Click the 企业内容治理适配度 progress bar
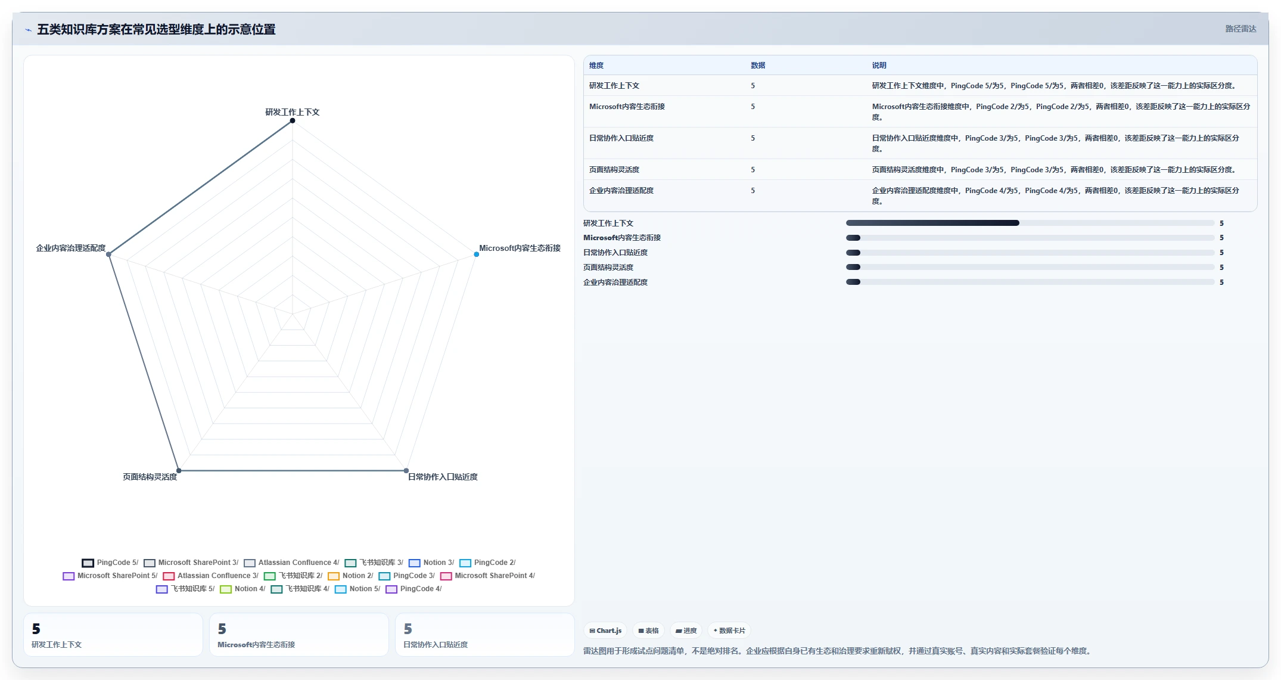 pyautogui.click(x=1030, y=282)
